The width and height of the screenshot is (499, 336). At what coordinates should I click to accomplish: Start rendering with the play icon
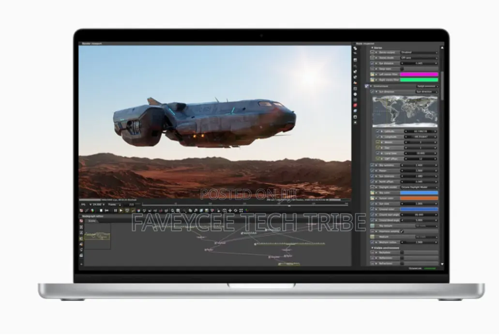click(121, 211)
